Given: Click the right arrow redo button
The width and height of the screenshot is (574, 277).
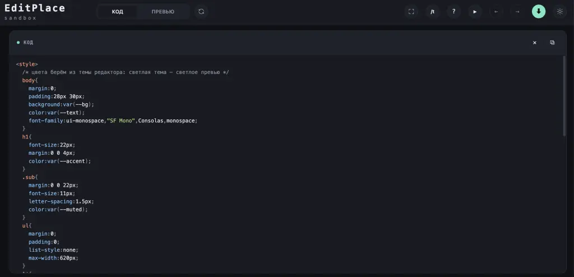Looking at the screenshot, I should coord(517,12).
